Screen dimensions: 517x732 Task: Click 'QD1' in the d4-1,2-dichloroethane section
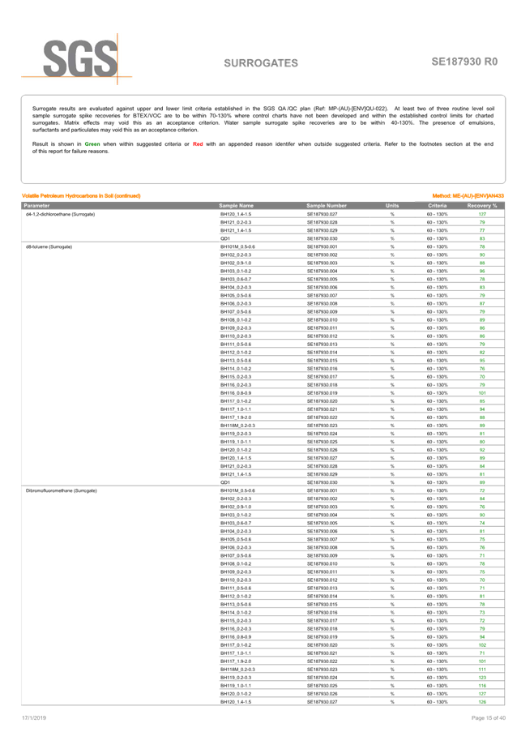tap(225, 238)
